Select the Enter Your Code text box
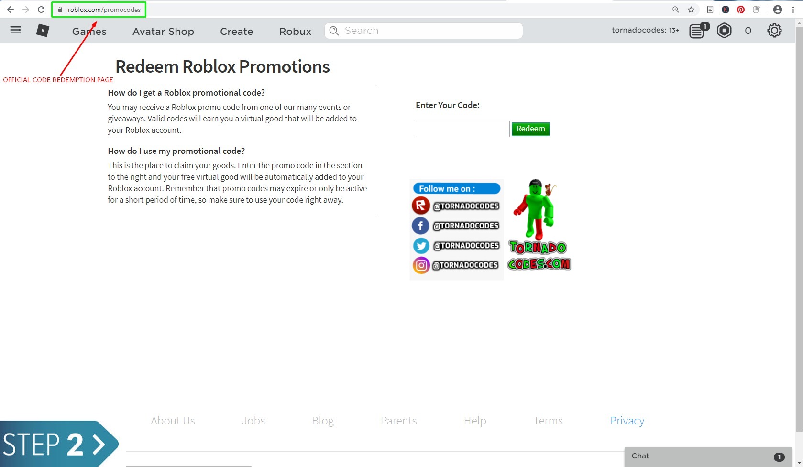Screen dimensions: 803x467 coord(462,129)
